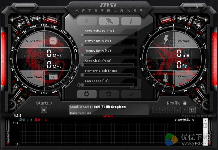The width and height of the screenshot is (218, 150).
Task: Adjust the Power Limit (%) slider
Action: click(x=107, y=45)
